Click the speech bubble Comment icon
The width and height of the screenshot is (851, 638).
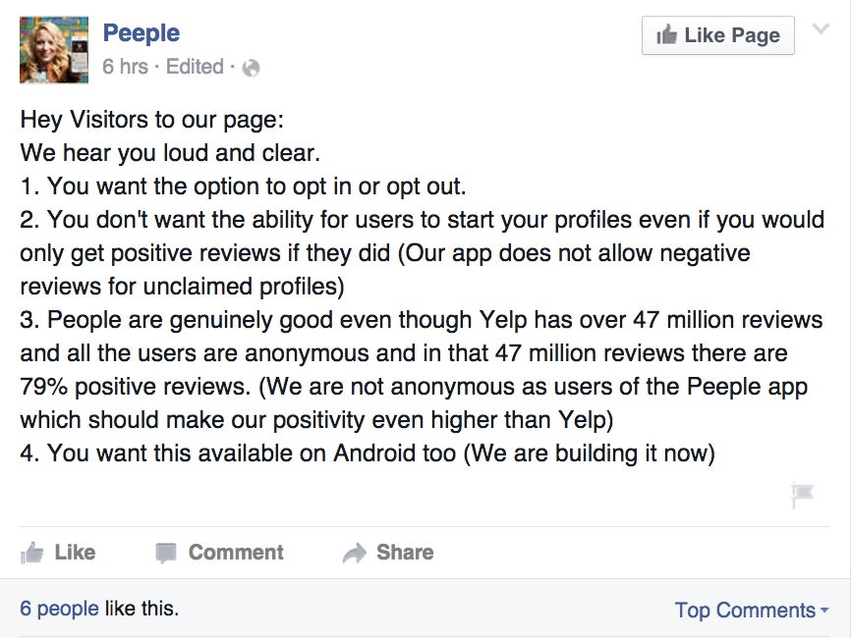[x=165, y=553]
